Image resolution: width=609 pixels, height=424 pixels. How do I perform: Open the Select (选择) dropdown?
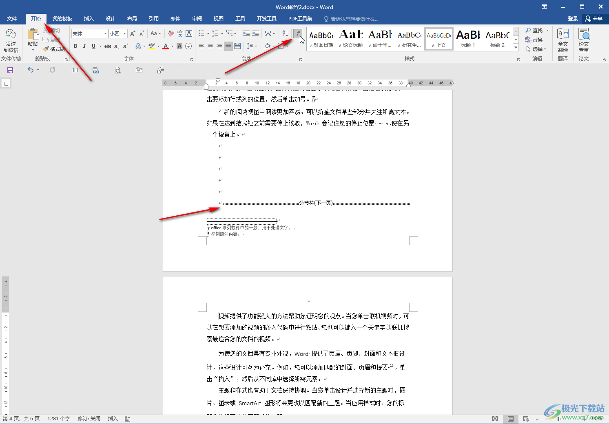[x=536, y=49]
